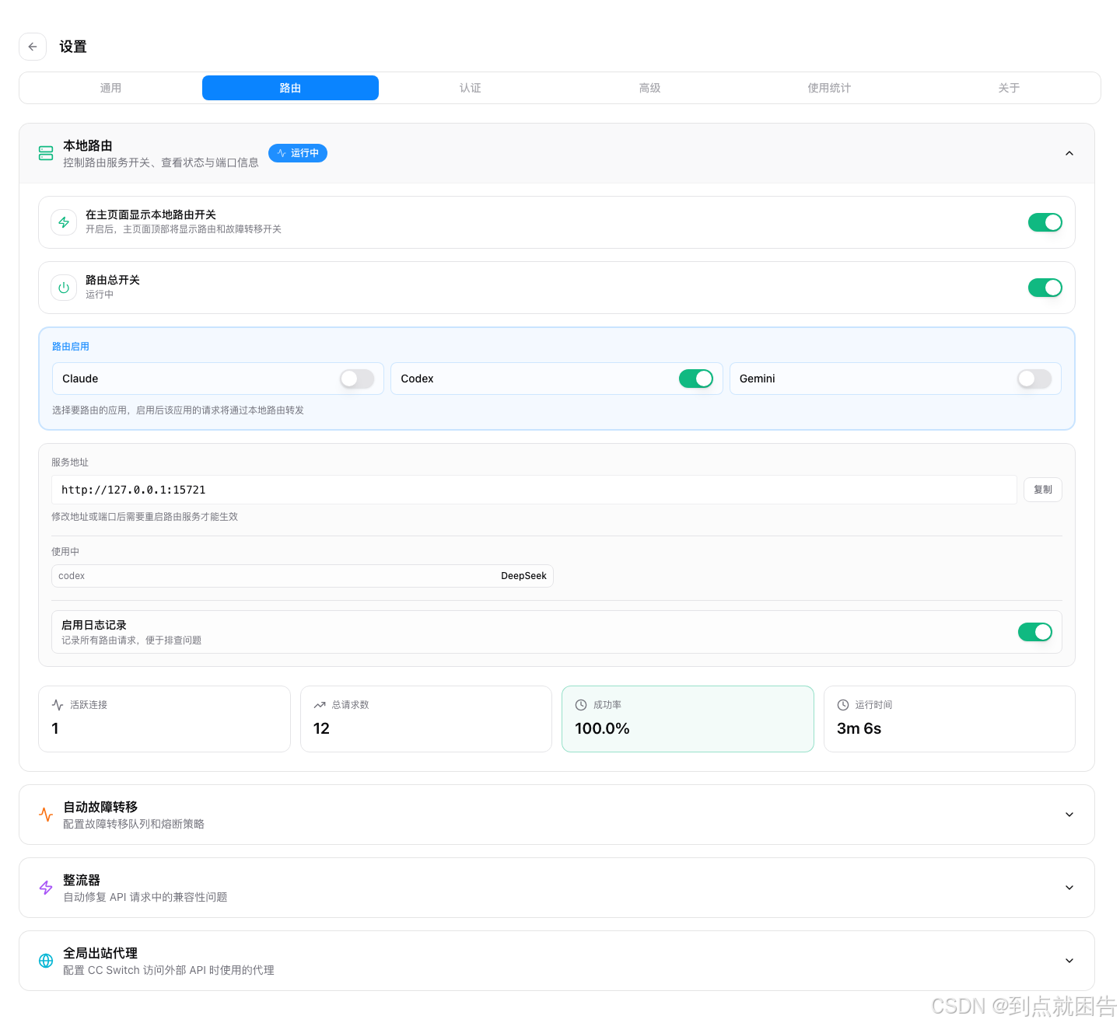
Task: Toggle the 启用日志记录 switch
Action: pyautogui.click(x=1035, y=632)
